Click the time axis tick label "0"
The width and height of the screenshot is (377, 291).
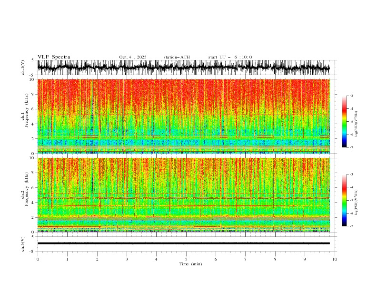(38, 259)
